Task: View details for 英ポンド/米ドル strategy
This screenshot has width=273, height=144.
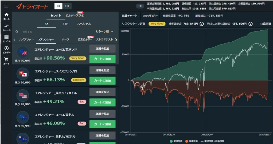Action: pyautogui.click(x=102, y=92)
